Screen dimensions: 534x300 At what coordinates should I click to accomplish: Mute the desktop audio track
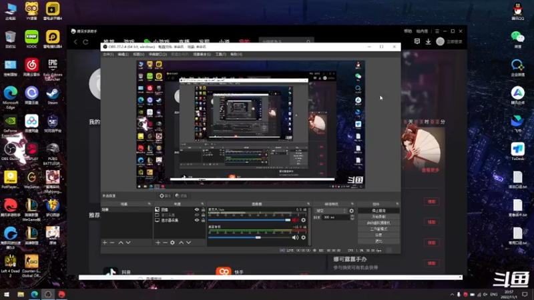[x=295, y=237]
